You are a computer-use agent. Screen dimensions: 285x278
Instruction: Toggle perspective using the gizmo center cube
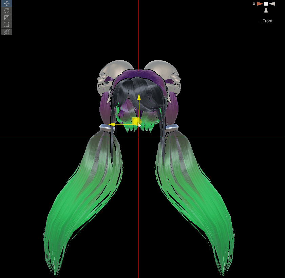(266, 4)
